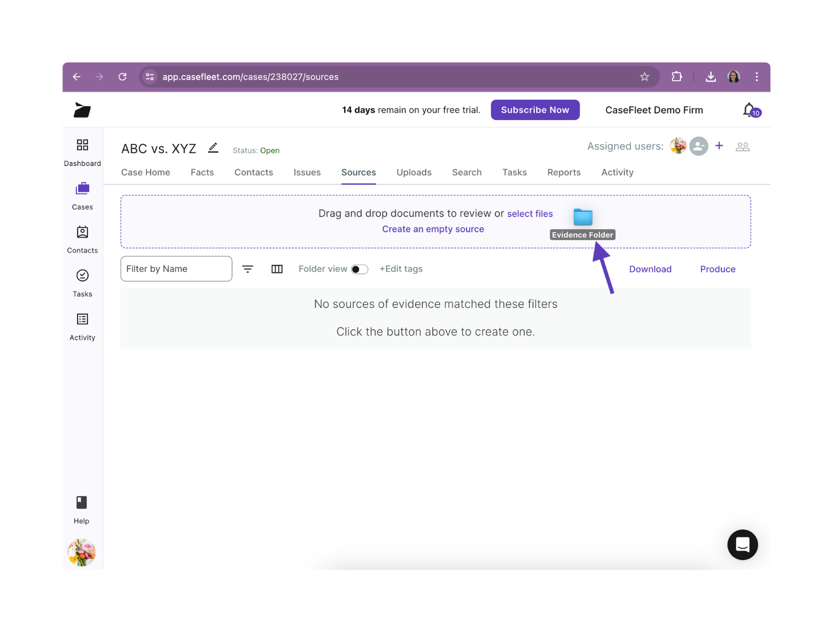Image resolution: width=833 pixels, height=624 pixels.
Task: Switch to the Facts tab
Action: pyautogui.click(x=202, y=172)
